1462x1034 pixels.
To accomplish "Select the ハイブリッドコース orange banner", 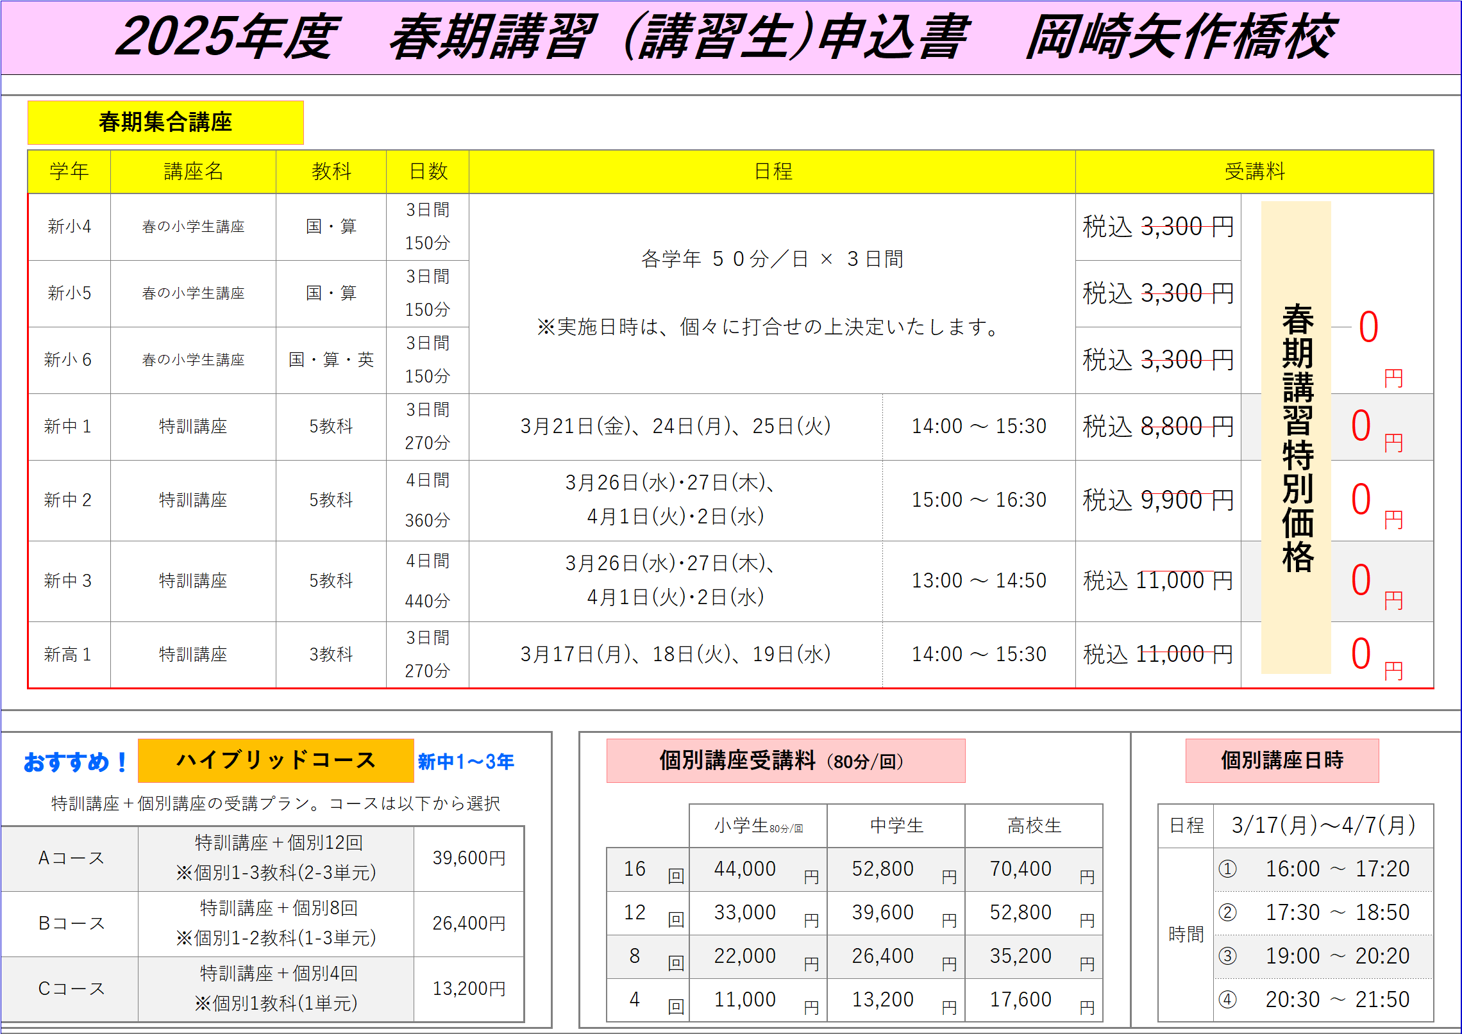I will (x=276, y=760).
